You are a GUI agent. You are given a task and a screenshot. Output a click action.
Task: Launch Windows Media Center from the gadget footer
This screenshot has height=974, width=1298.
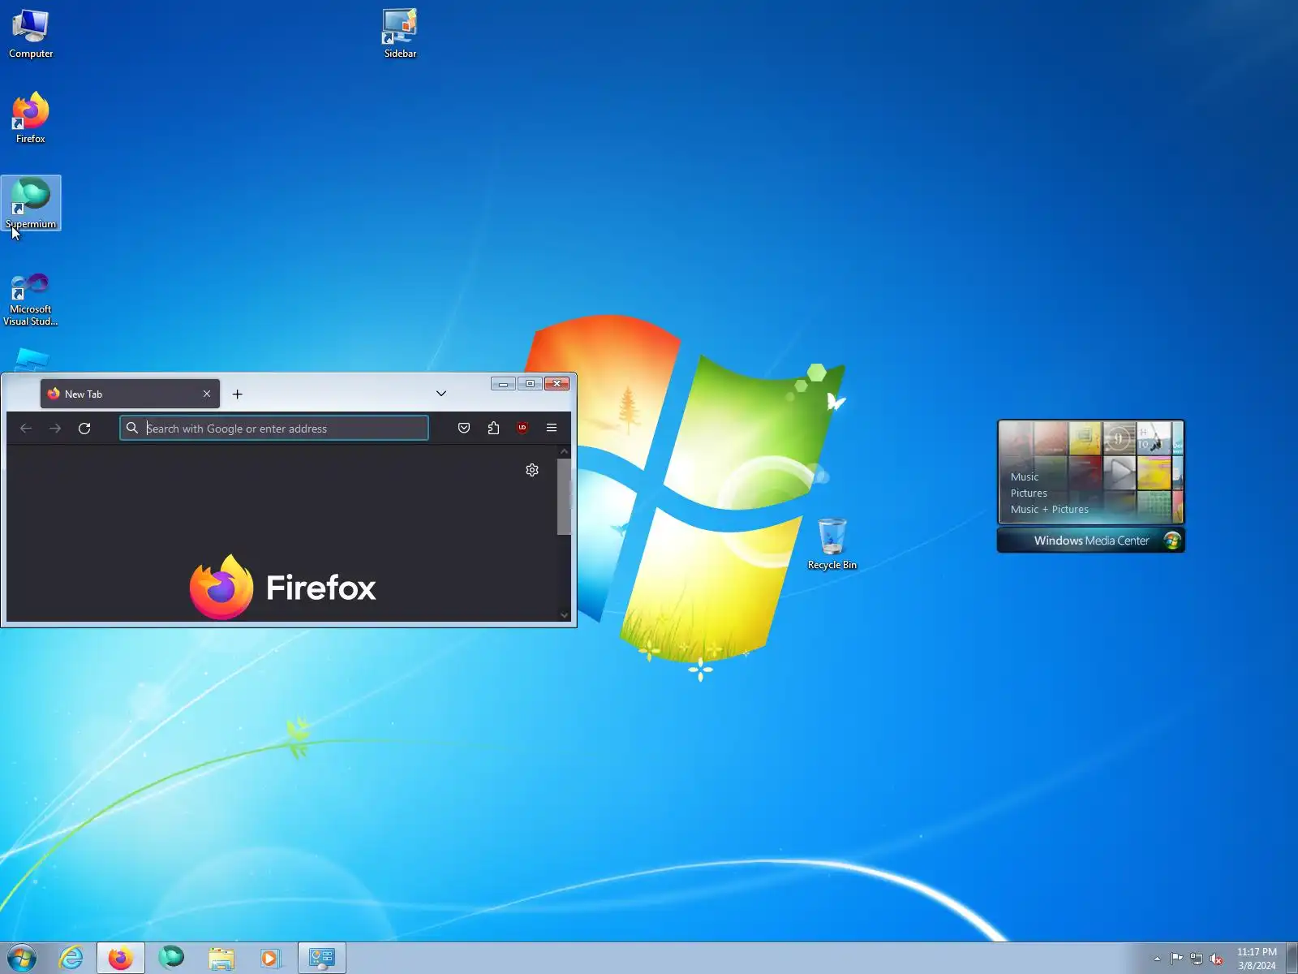[x=1091, y=541]
